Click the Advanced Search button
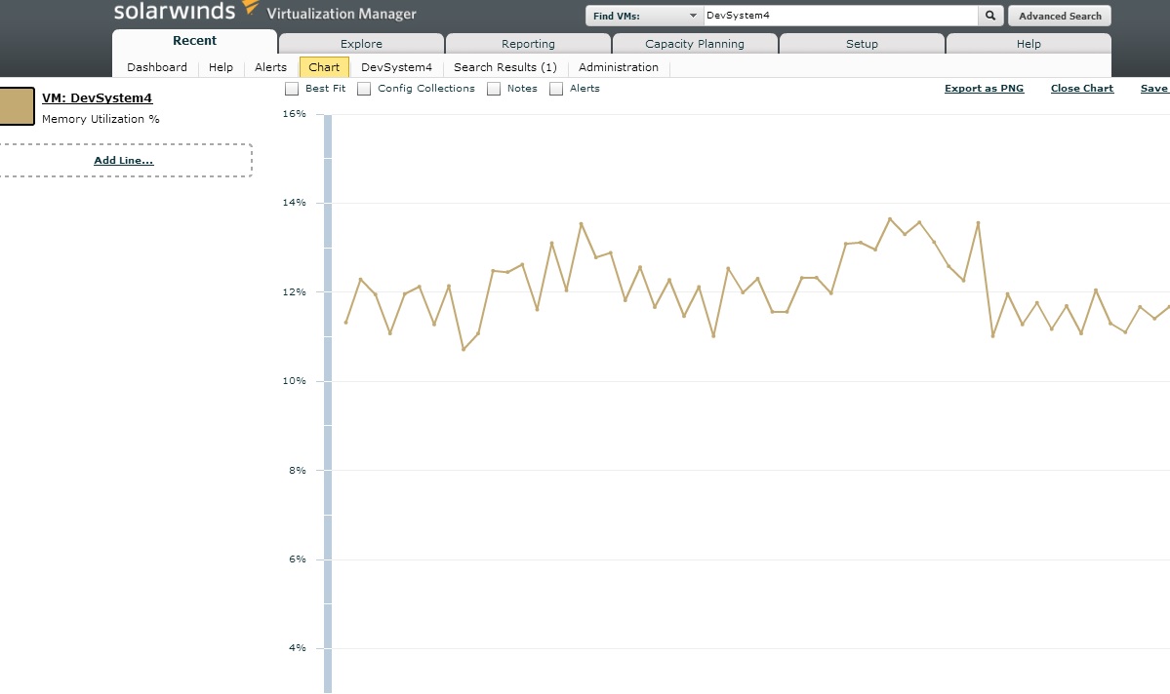1170x694 pixels. 1060,16
